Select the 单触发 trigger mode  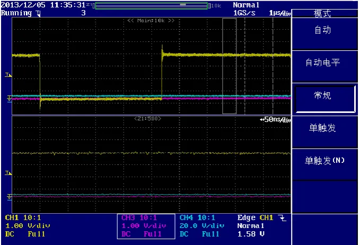324,132
